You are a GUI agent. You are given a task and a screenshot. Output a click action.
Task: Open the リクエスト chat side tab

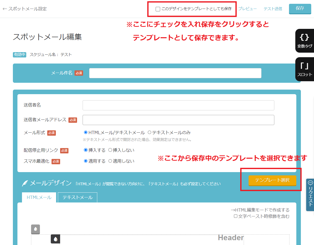(310, 195)
